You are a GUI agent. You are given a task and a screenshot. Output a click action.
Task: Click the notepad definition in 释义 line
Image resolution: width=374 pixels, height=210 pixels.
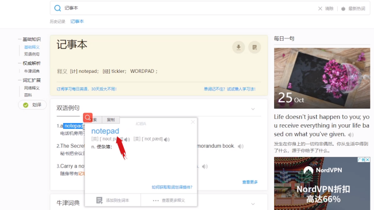88,71
